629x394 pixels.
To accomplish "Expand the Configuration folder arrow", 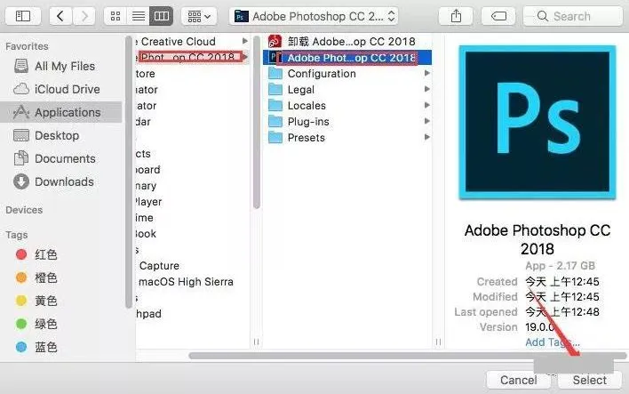I will coord(426,73).
